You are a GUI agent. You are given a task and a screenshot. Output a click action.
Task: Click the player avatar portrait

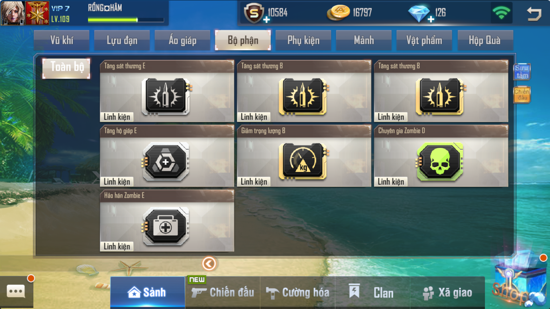pyautogui.click(x=12, y=13)
